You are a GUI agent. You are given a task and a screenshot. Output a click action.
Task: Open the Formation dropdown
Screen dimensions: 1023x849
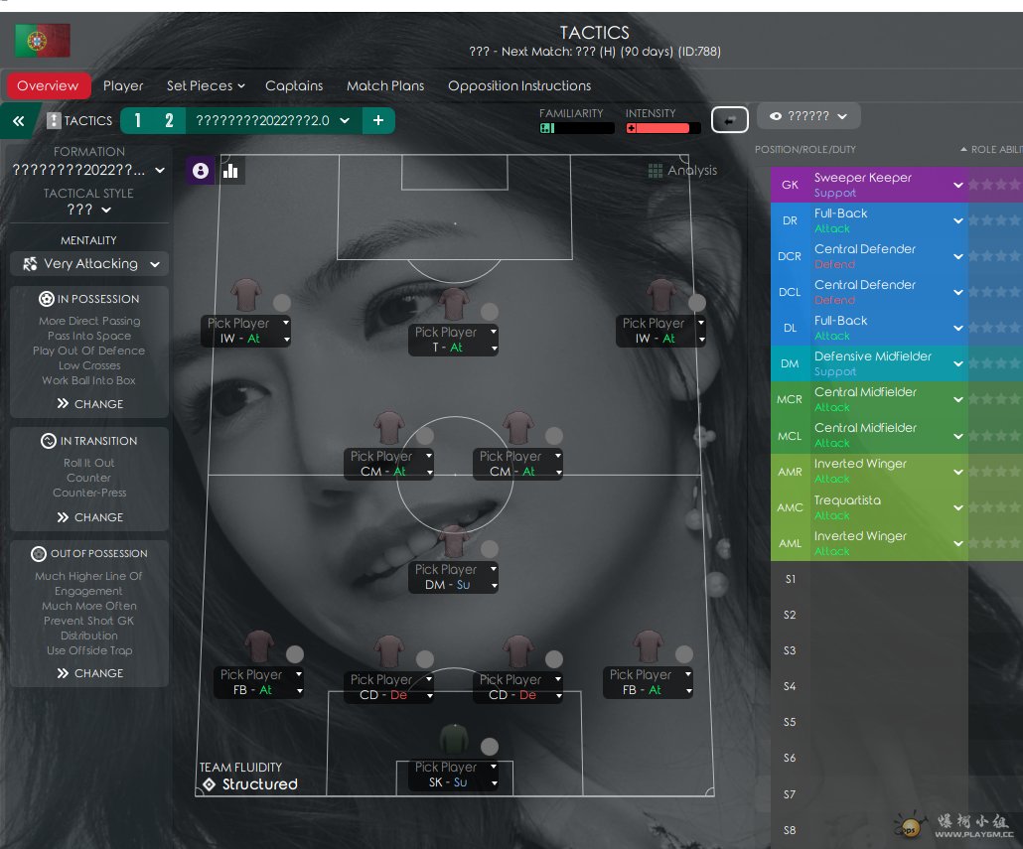tap(88, 170)
